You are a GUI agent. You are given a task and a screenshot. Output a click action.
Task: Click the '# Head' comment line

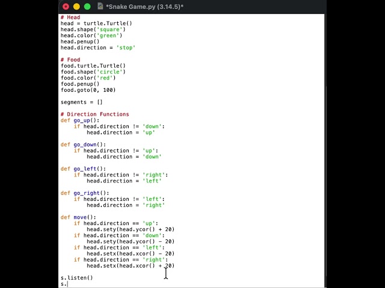pyautogui.click(x=70, y=17)
